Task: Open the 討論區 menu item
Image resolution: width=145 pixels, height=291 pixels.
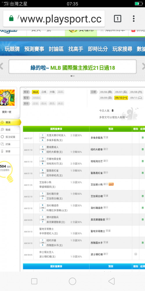Action: tap(56, 49)
